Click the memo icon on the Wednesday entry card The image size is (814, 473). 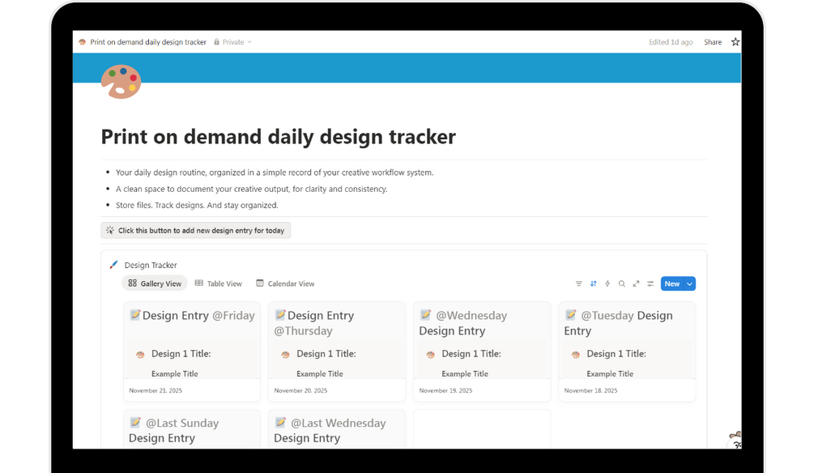426,314
